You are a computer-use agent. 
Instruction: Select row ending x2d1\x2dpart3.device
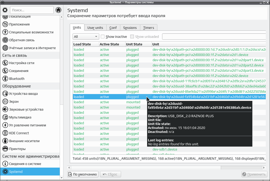(169, 70)
